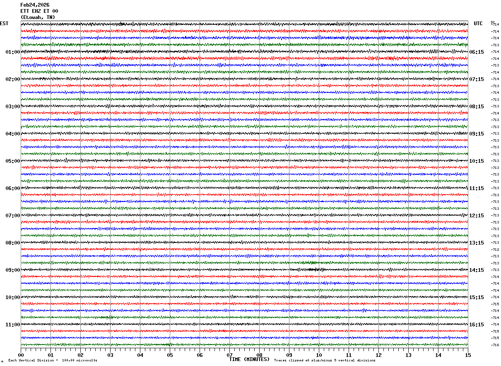Click the (Etowah, TN) location label

pos(38,17)
